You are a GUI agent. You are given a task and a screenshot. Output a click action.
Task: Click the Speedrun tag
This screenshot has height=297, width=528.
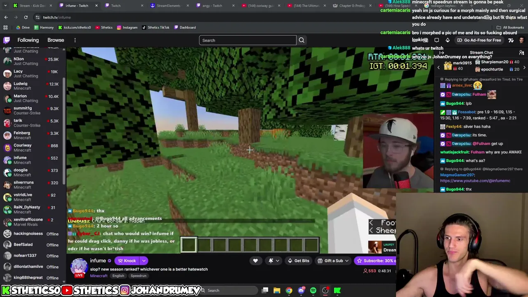[138, 276]
